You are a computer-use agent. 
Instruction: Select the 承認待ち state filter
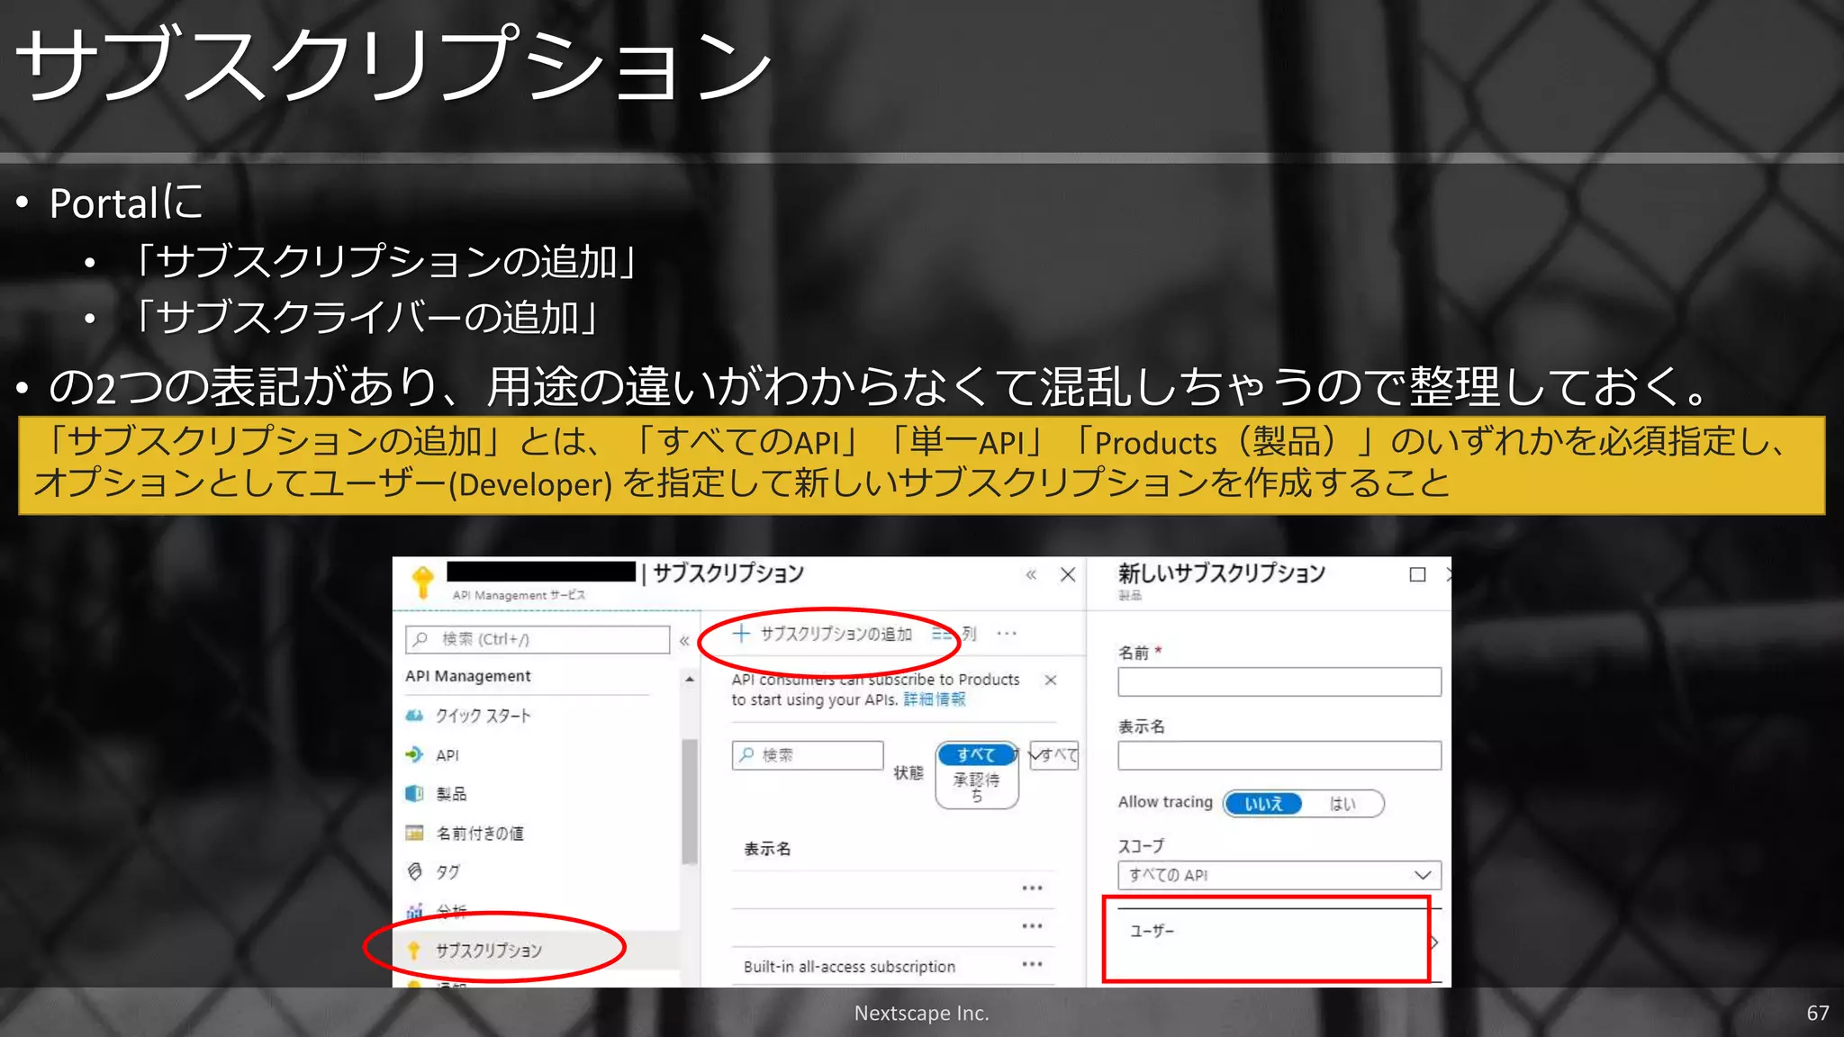(976, 787)
